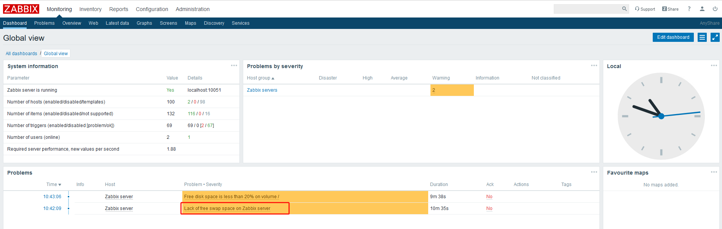This screenshot has height=229, width=722.
Task: Open System information widget menu dots
Action: point(234,65)
